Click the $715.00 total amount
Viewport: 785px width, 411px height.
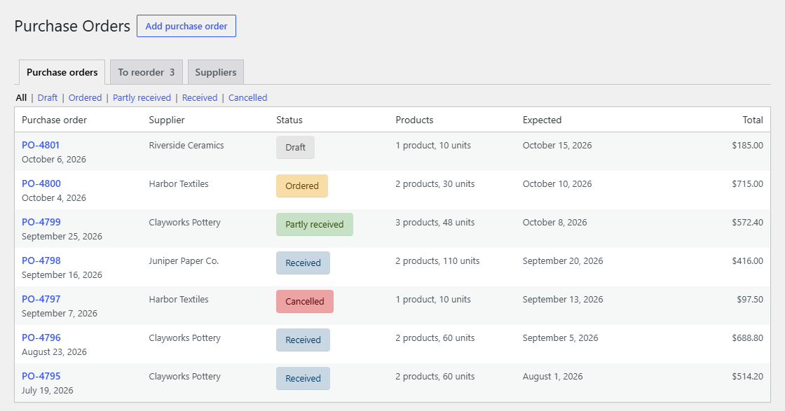[x=747, y=184]
